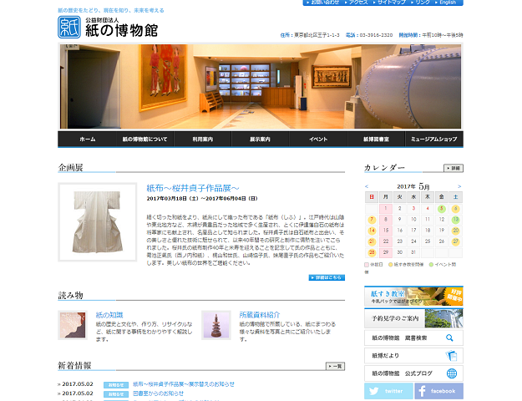Click the 所蔵資料紹介 pagoda thumbnail
Screen dimensions: 522x401
click(216, 326)
